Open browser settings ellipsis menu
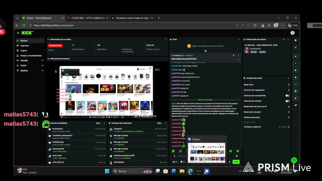This screenshot has width=322, height=181. pyautogui.click(x=283, y=25)
